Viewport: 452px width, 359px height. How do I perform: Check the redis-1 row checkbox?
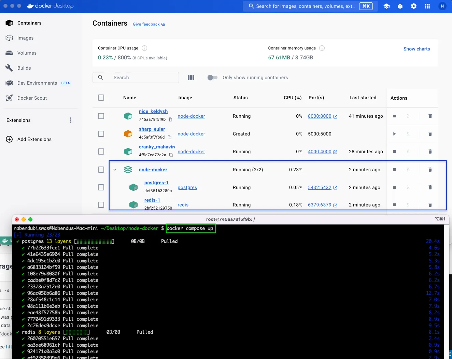tap(101, 205)
